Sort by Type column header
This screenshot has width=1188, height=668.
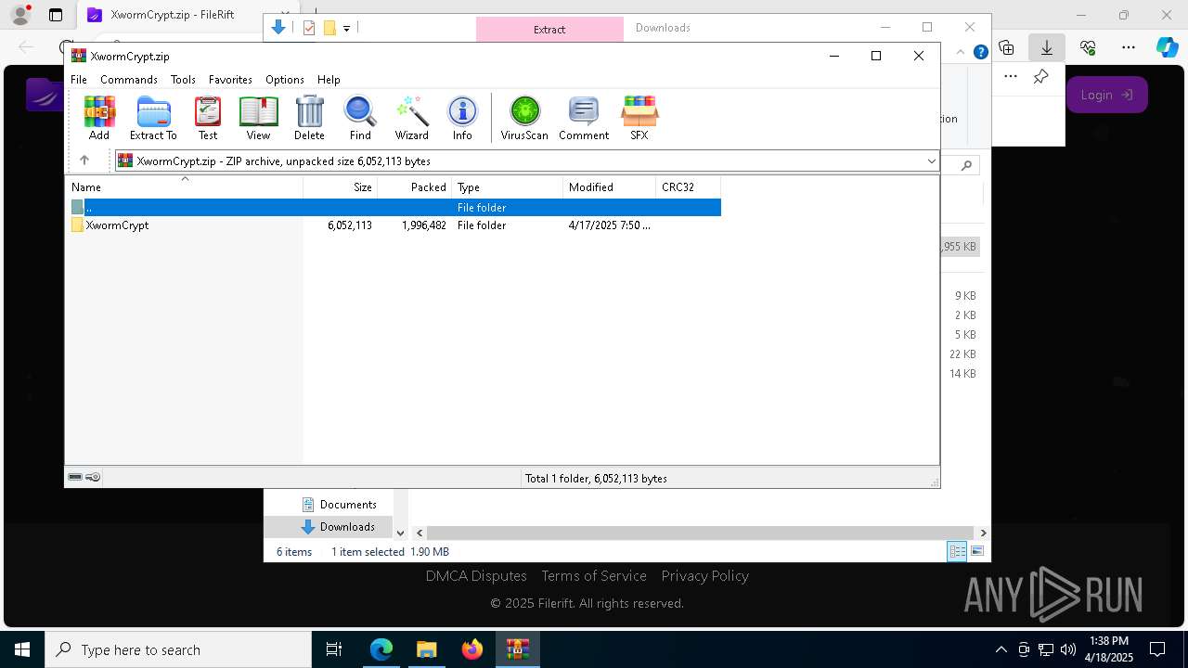coord(507,187)
